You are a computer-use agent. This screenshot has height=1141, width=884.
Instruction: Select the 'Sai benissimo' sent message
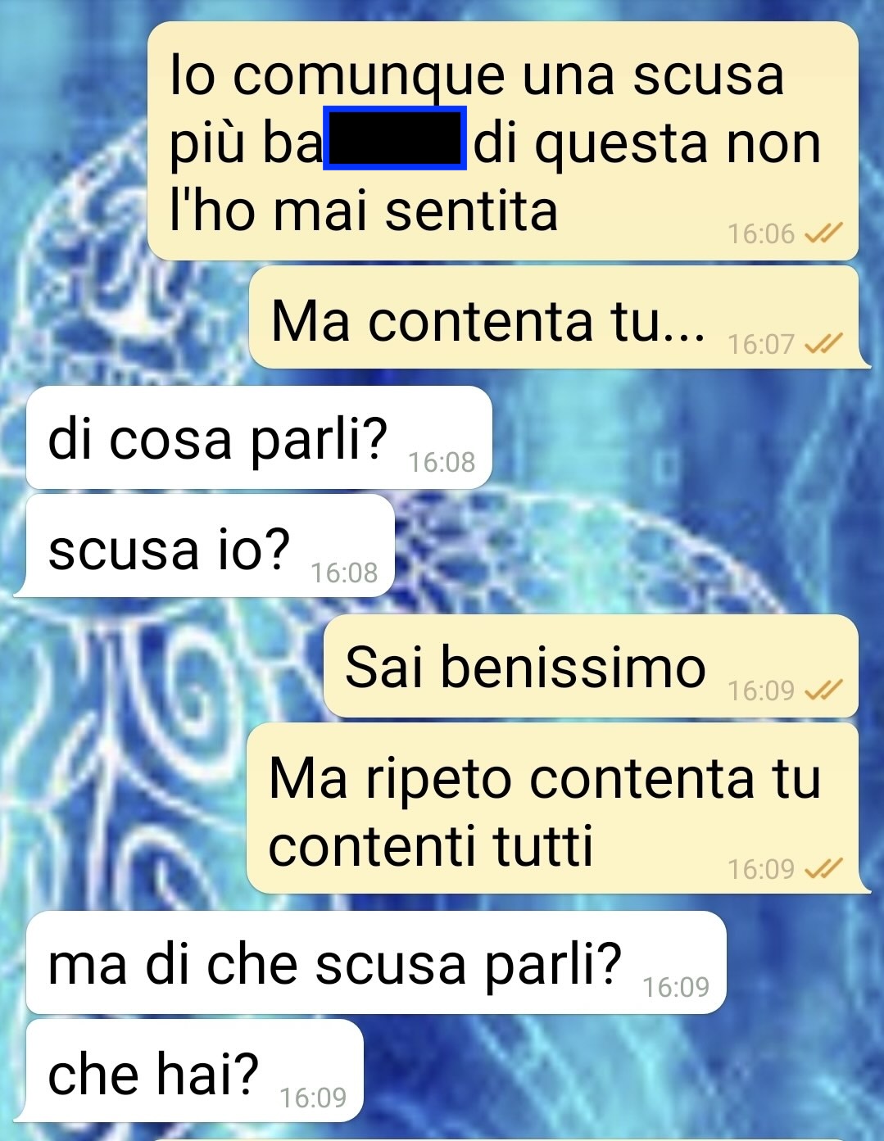coord(591,666)
